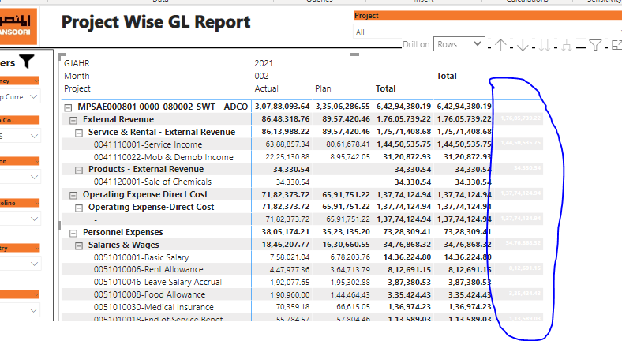Collapse the External Revenue group
This screenshot has height=341, width=622.
click(x=73, y=120)
